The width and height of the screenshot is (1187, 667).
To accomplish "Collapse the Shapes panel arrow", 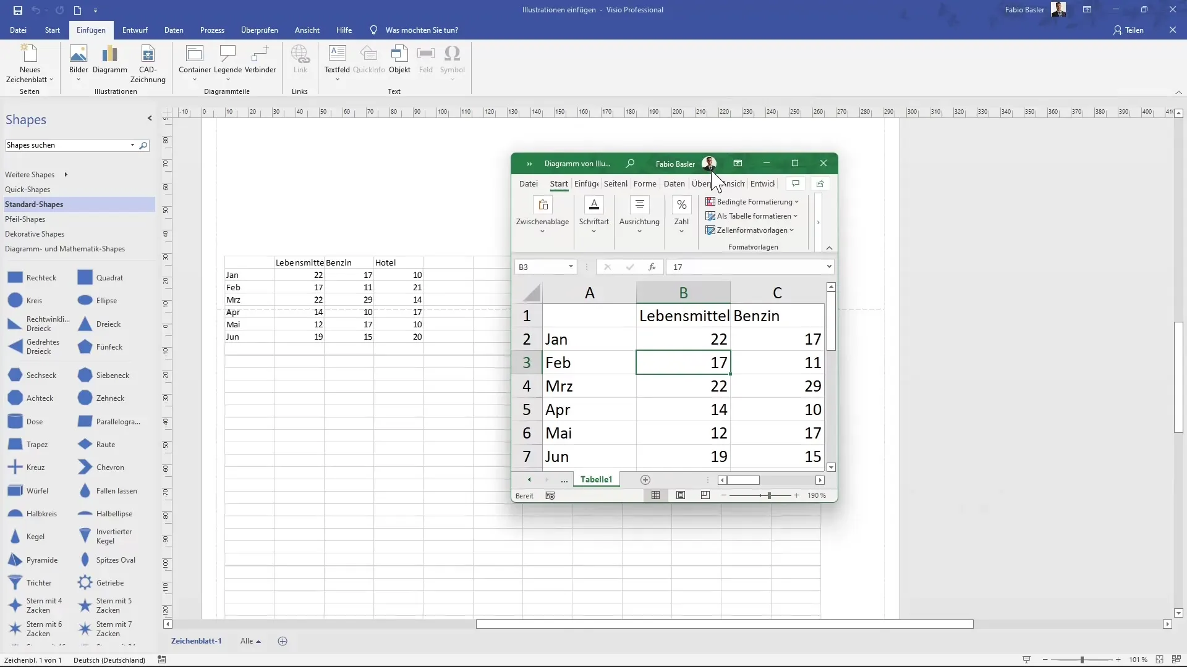I will (x=150, y=119).
